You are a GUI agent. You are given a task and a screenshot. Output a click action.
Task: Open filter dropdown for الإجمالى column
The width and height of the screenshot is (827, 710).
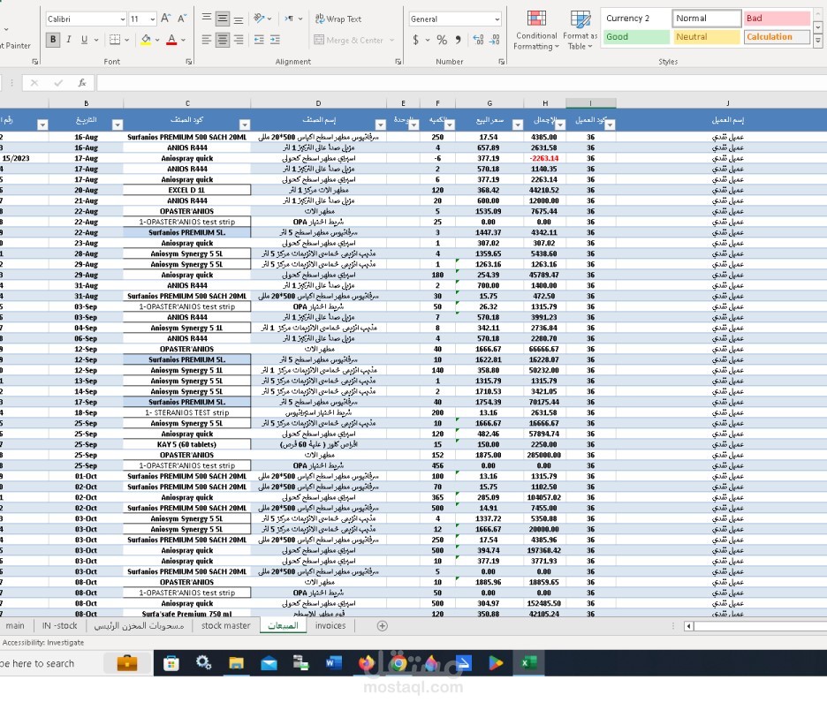[x=560, y=125]
